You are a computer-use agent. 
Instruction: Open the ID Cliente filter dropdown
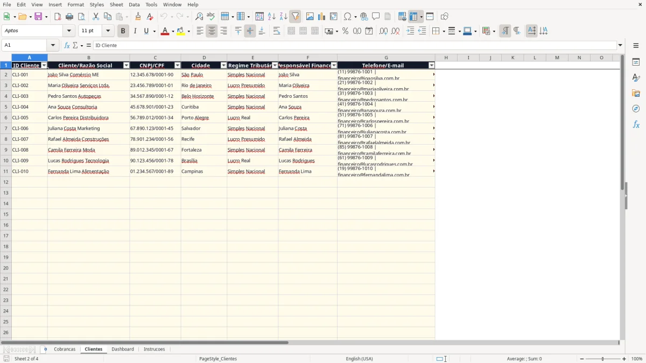coord(44,65)
